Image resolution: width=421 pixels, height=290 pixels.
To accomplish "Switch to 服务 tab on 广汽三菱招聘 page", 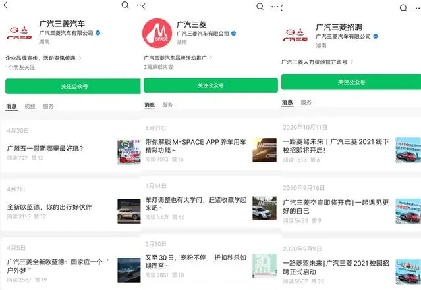I will [306, 103].
